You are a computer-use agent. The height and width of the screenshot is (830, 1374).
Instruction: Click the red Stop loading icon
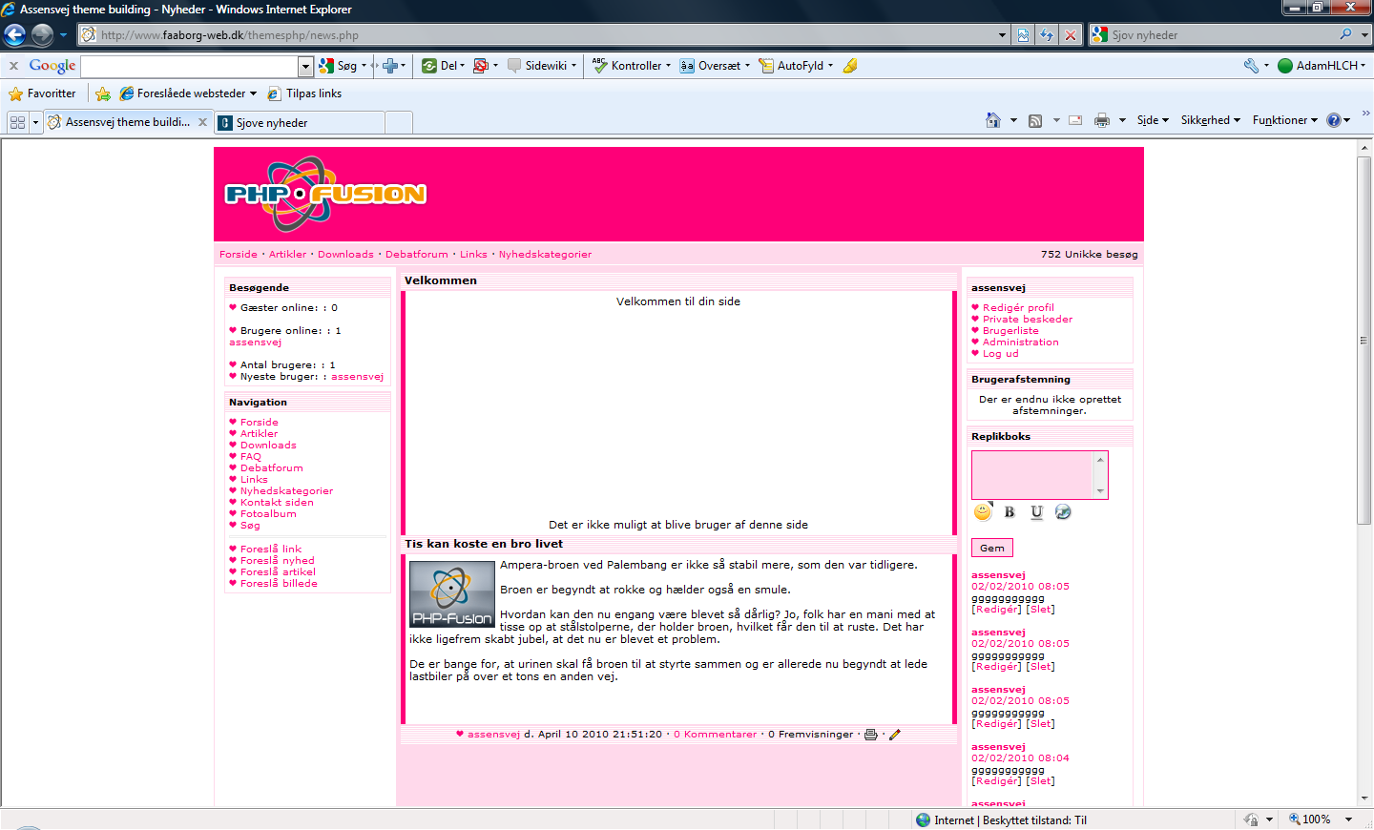click(x=1071, y=35)
